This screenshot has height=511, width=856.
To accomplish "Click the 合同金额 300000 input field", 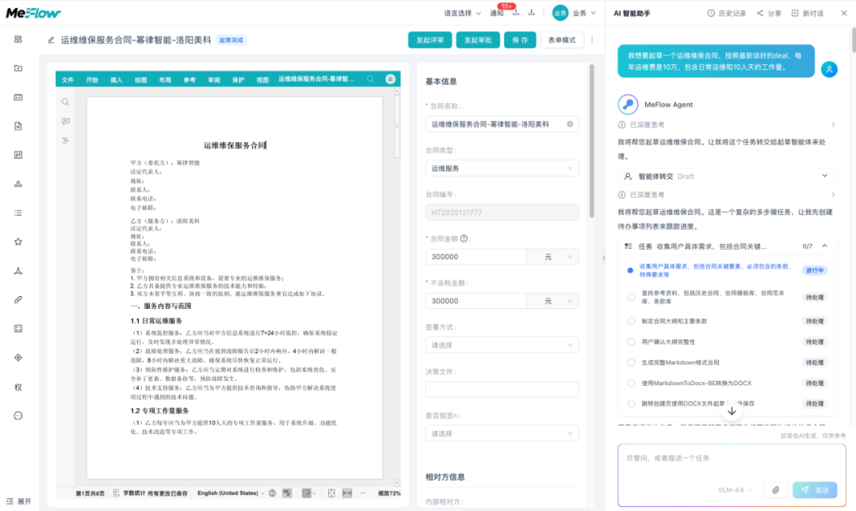I will 476,257.
